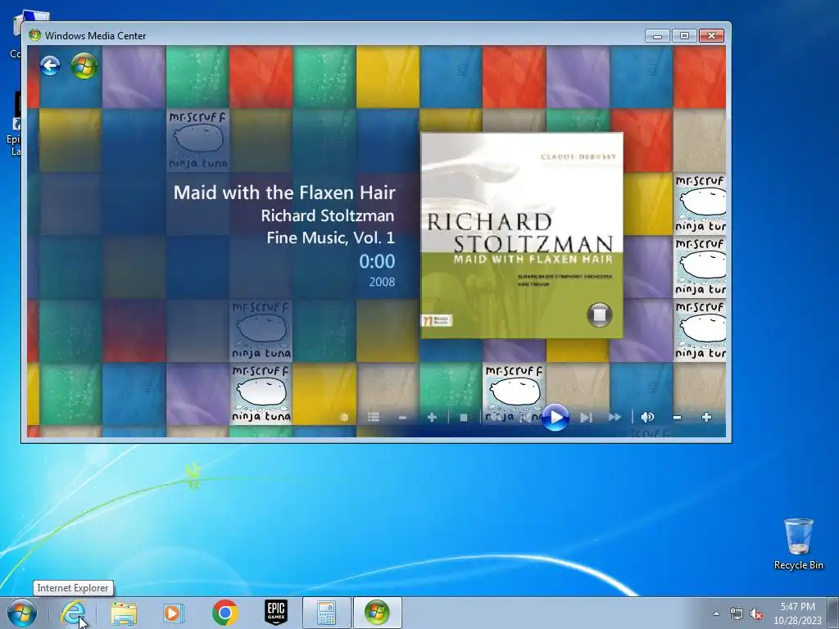Click the stop button on album cover
Viewport: 839px width, 629px height.
pos(599,314)
